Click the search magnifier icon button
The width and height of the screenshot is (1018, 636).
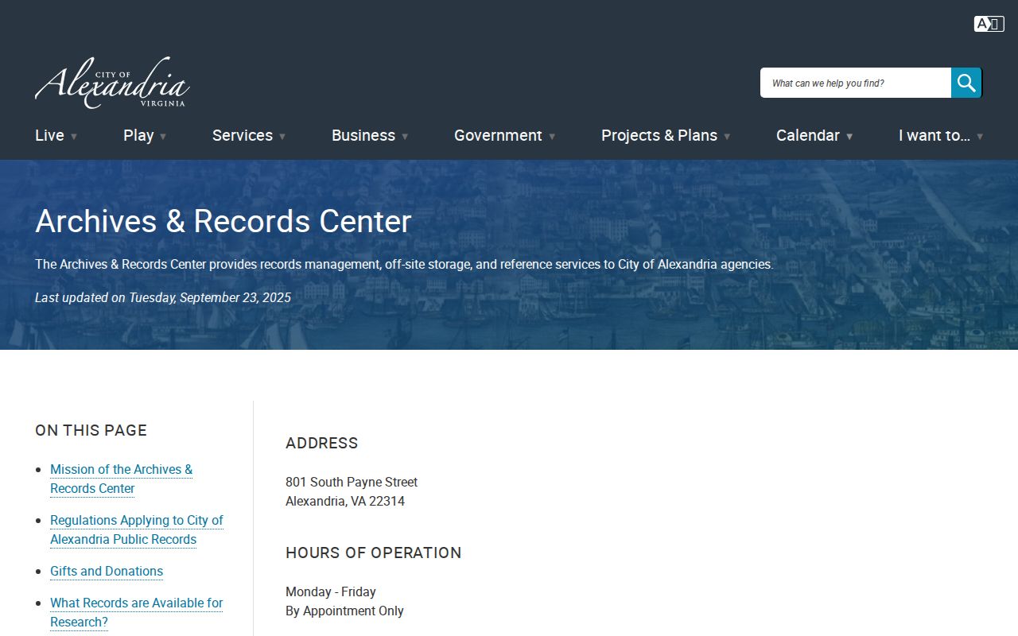(x=966, y=83)
